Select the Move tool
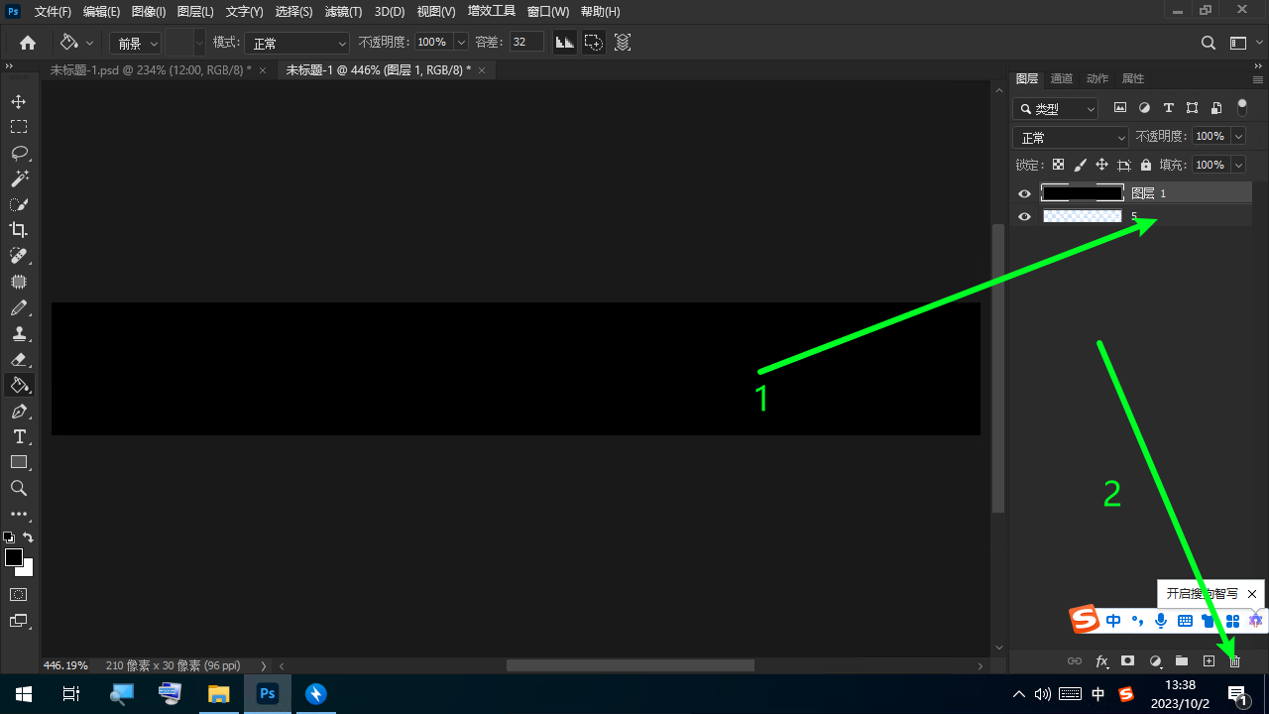The width and height of the screenshot is (1269, 714). [19, 101]
